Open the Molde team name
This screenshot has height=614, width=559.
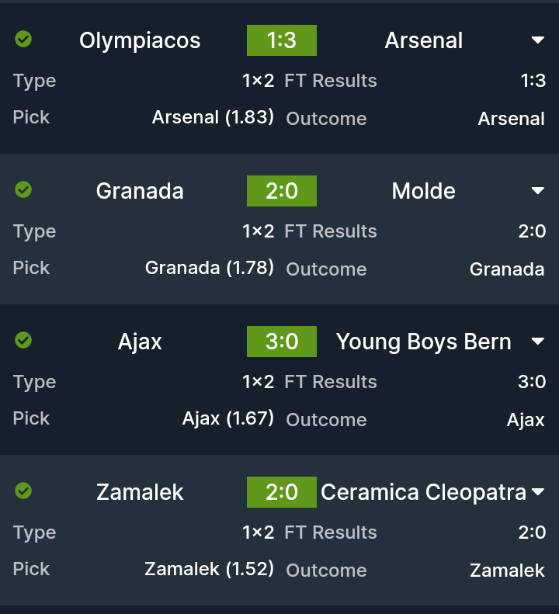pyautogui.click(x=424, y=191)
